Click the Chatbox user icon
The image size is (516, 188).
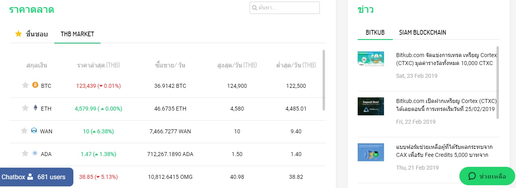[x=30, y=177]
